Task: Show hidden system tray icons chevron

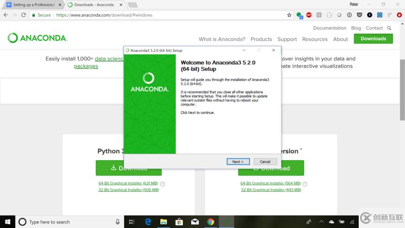Action: point(321,222)
